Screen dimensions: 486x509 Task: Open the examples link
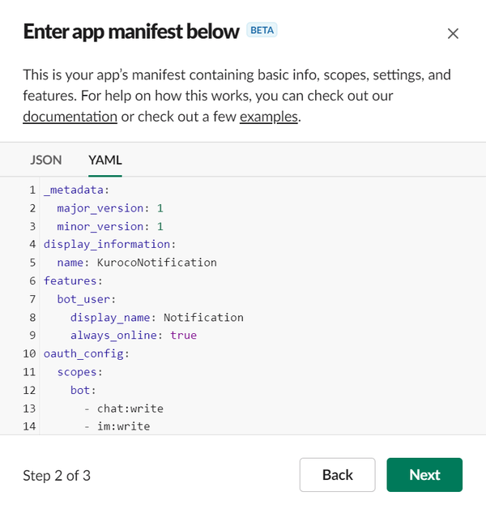[269, 117]
